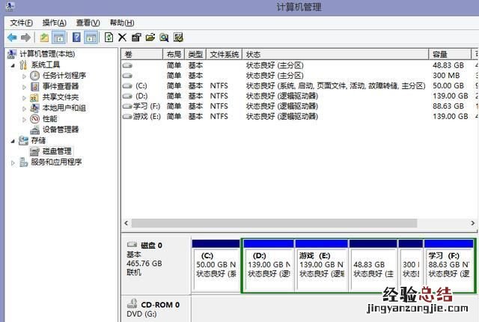Viewport: 479px width, 322px height.
Task: Open the 操作(A) menu
Action: click(x=55, y=23)
